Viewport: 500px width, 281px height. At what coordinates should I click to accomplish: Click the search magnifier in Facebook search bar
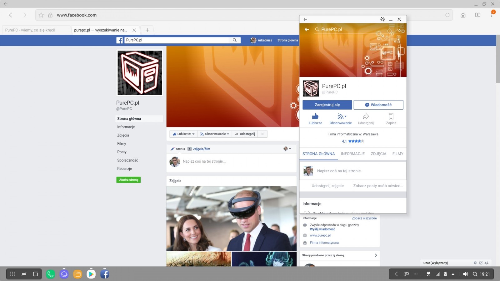(235, 40)
